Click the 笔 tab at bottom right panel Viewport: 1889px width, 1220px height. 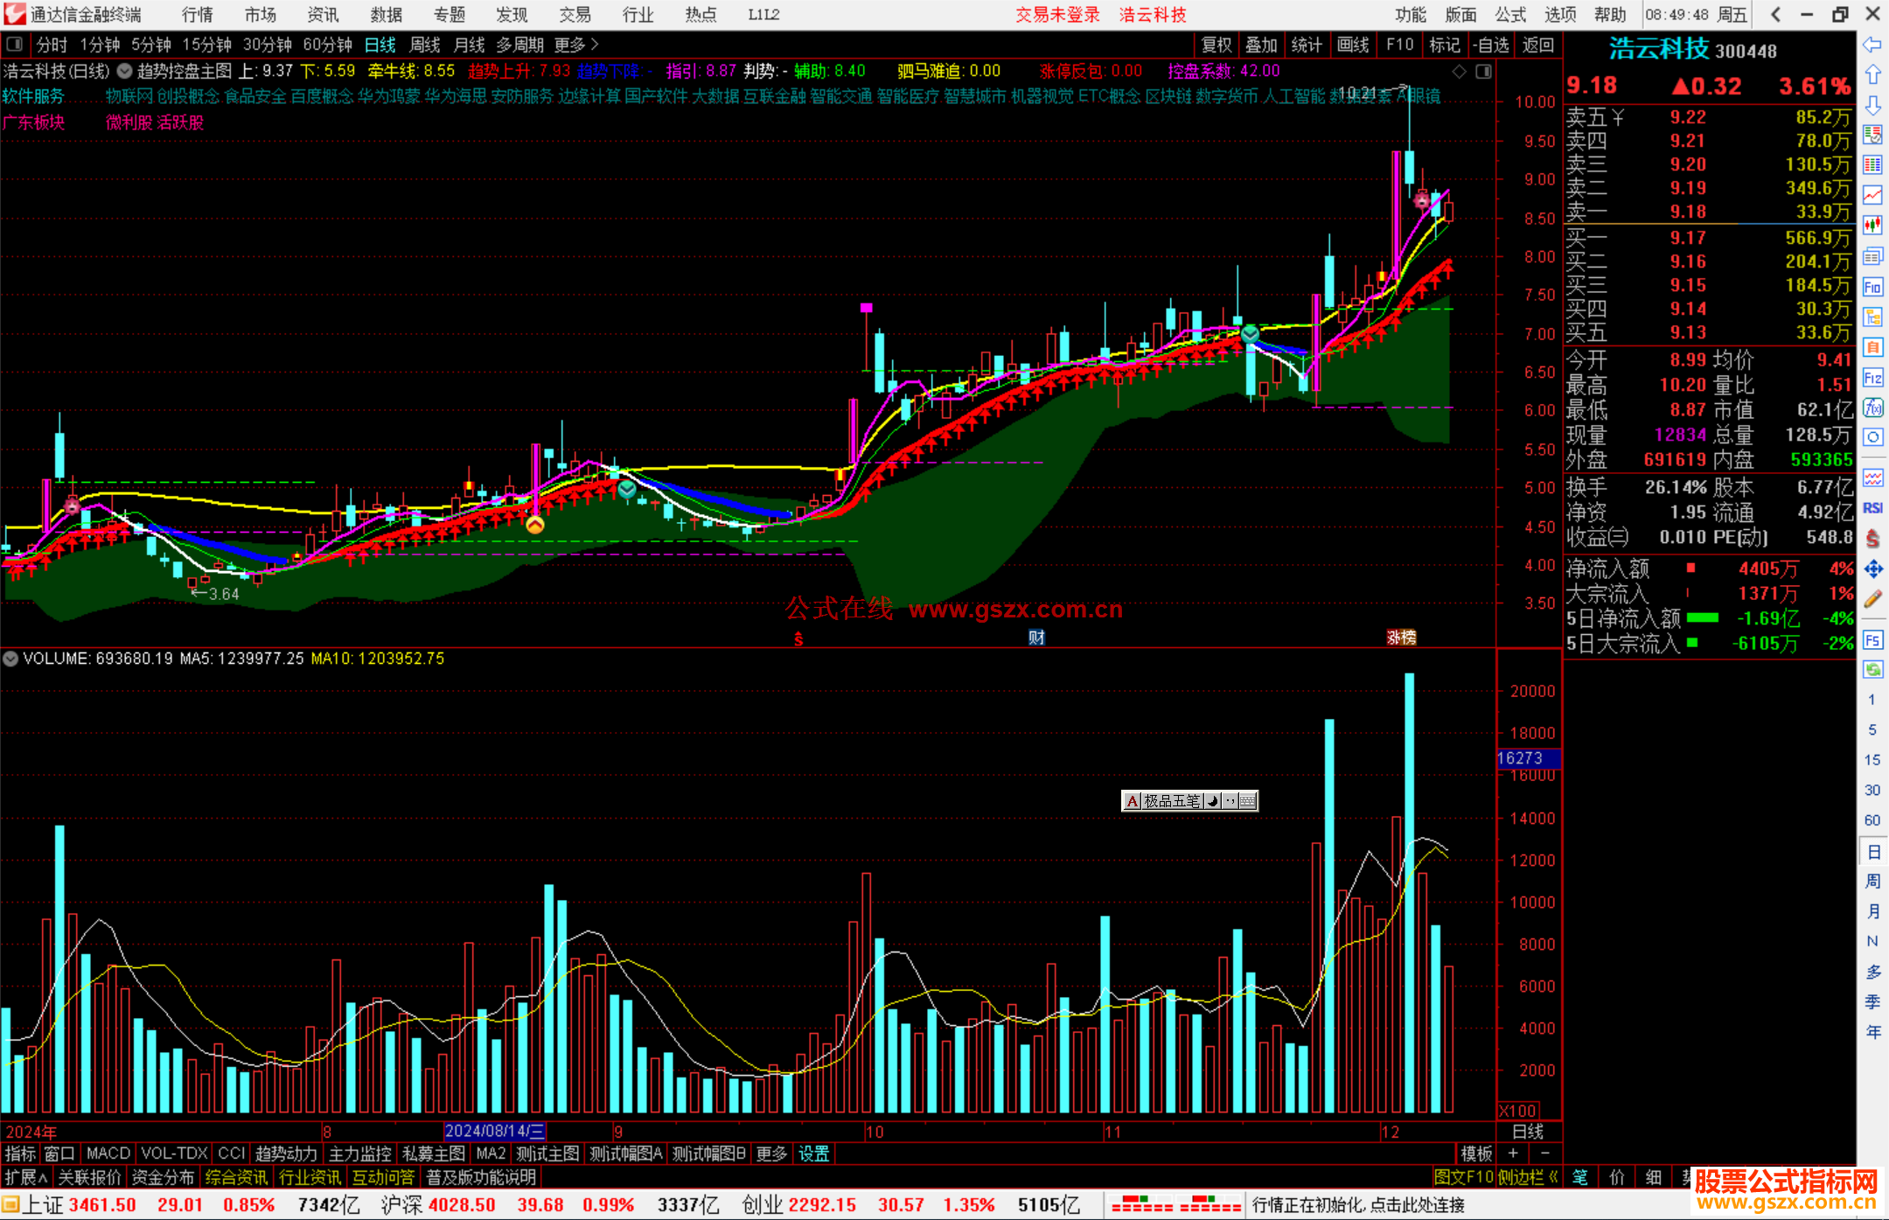point(1579,1177)
